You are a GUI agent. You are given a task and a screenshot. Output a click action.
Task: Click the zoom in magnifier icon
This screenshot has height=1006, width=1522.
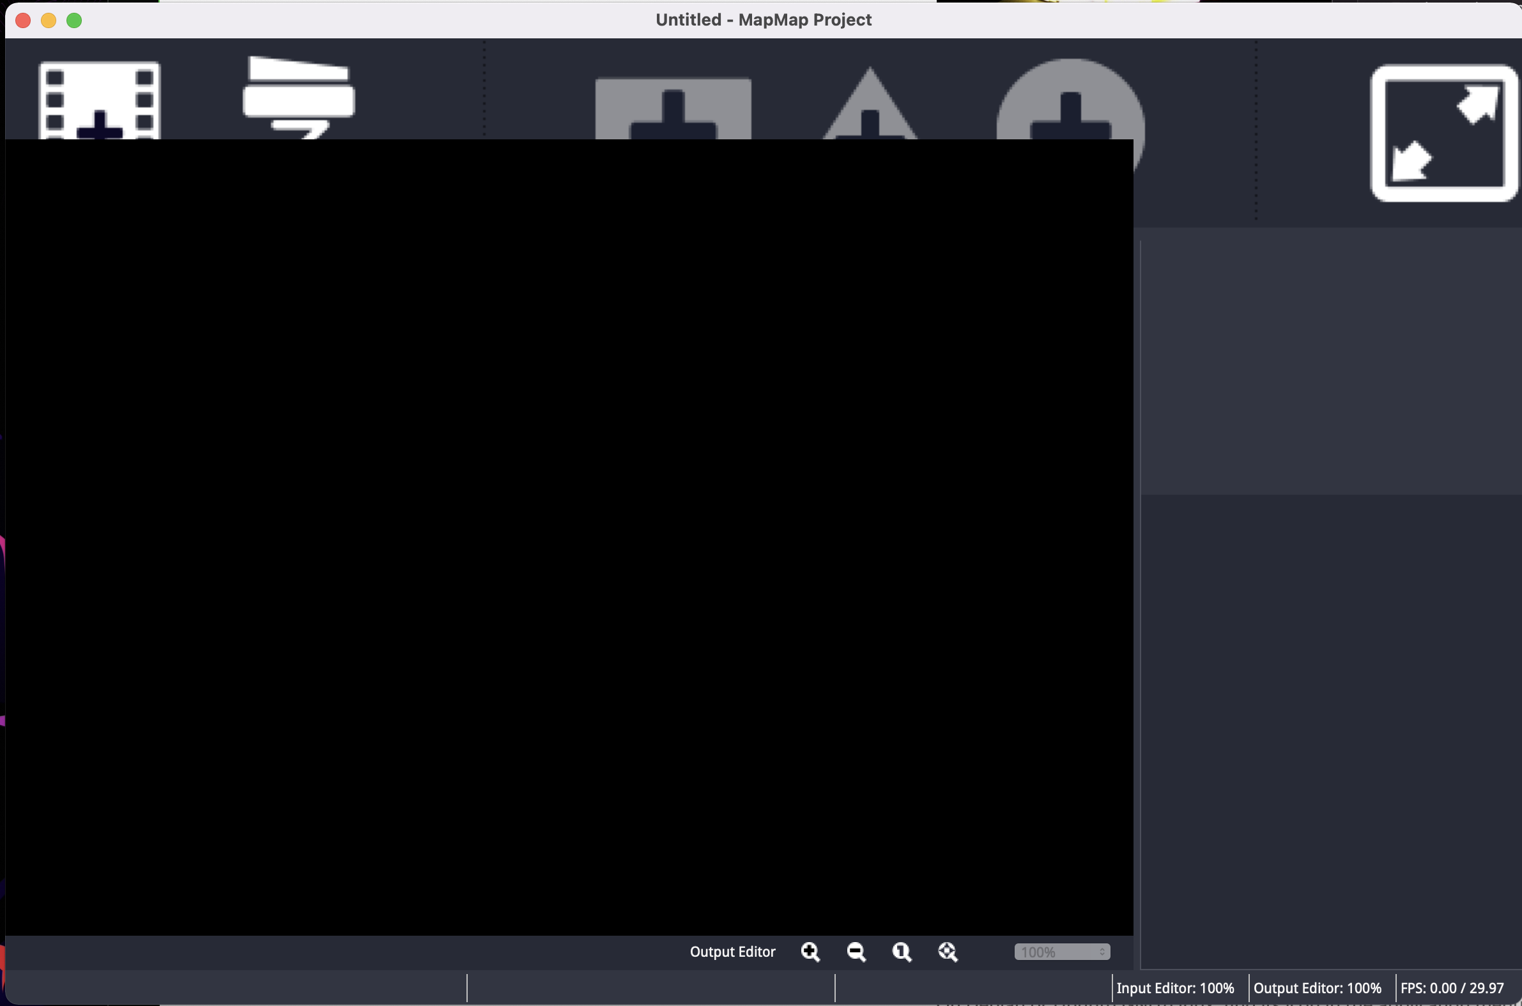tap(811, 952)
